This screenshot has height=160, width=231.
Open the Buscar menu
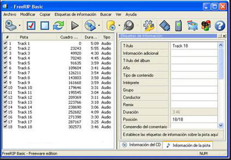[x=106, y=14]
